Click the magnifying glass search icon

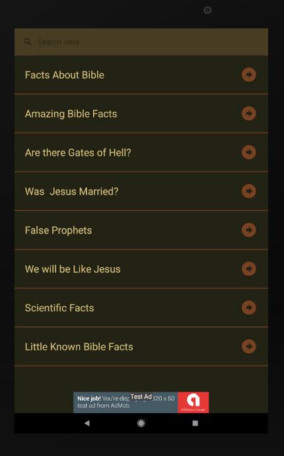pos(28,42)
